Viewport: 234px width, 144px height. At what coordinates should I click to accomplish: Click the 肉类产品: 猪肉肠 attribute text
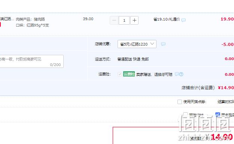(30, 19)
